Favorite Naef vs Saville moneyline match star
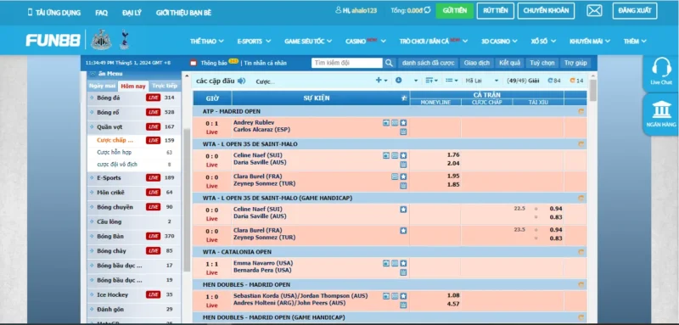This screenshot has height=325, width=679. [403, 155]
